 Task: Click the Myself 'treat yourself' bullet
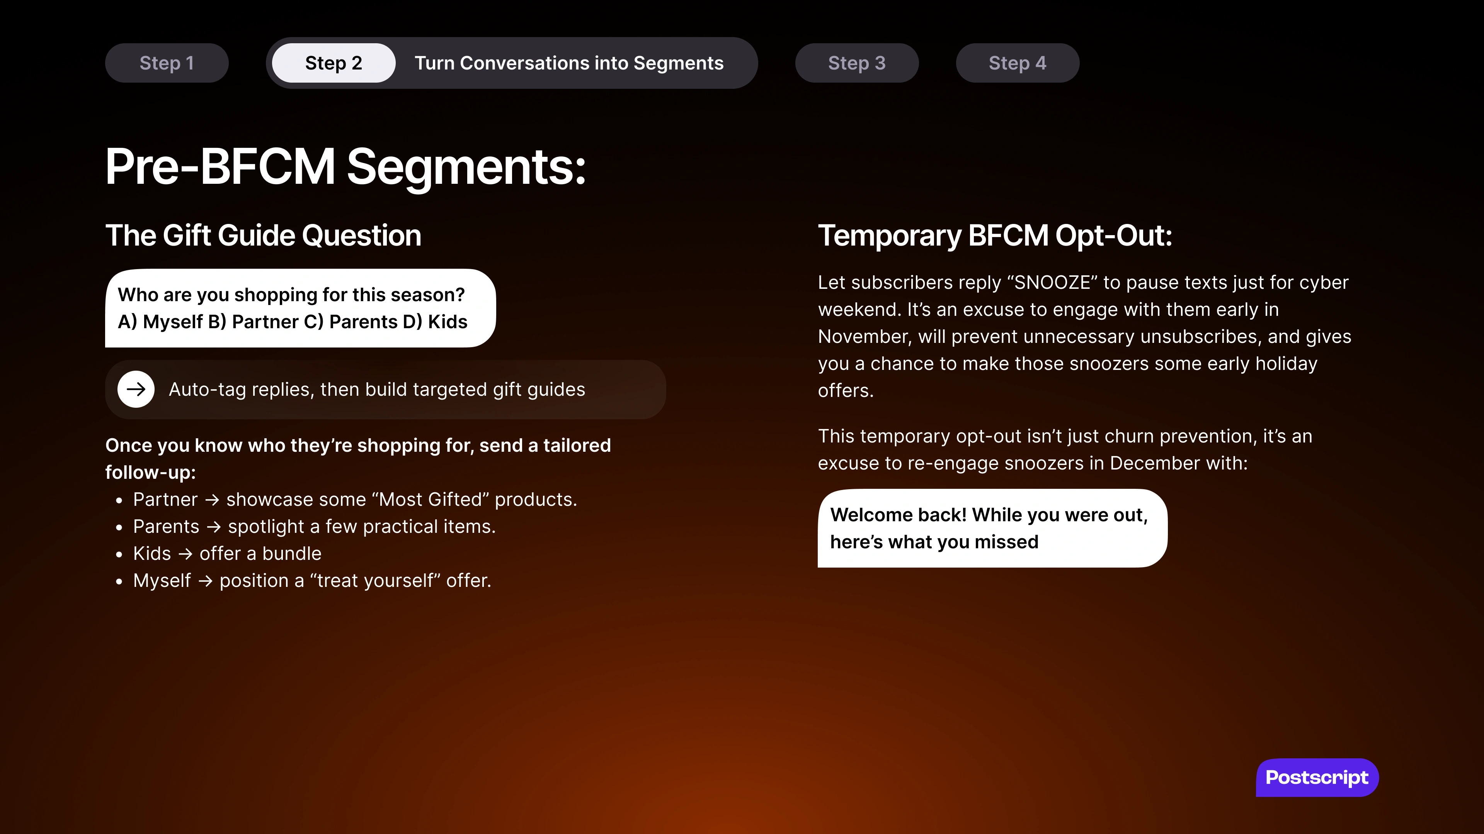click(x=312, y=580)
